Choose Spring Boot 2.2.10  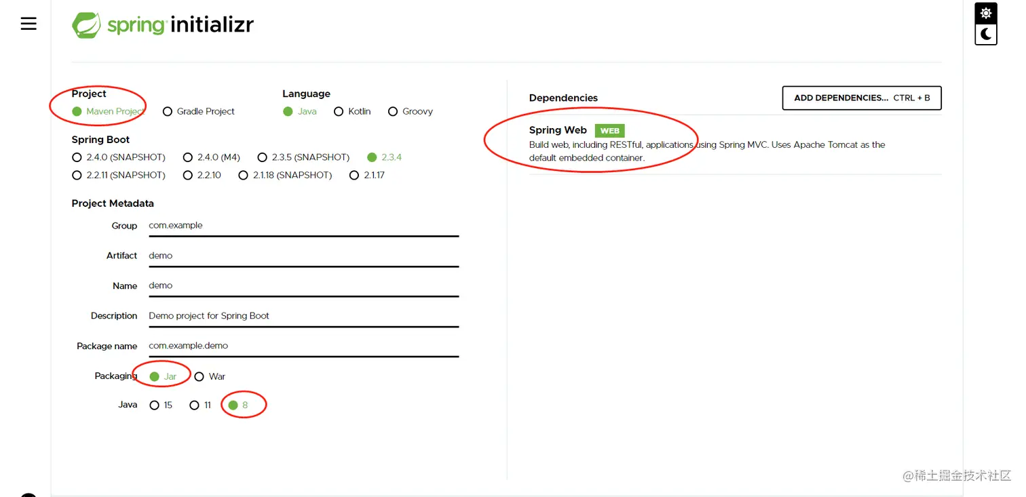pyautogui.click(x=202, y=175)
